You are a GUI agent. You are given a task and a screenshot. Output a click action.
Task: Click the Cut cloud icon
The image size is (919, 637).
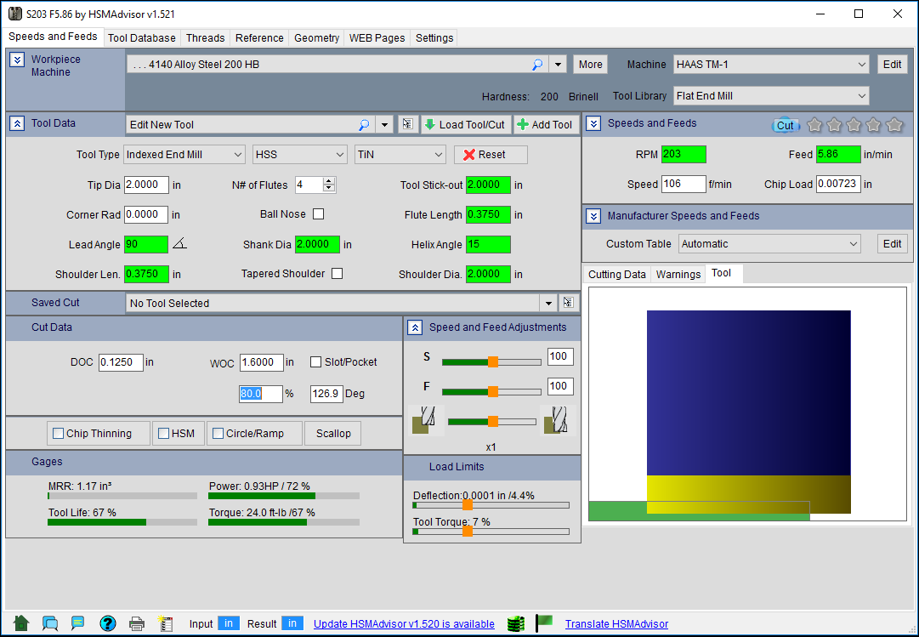point(785,125)
